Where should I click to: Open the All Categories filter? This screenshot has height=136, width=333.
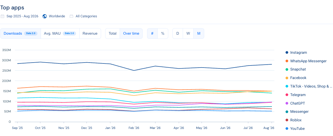coord(86,16)
